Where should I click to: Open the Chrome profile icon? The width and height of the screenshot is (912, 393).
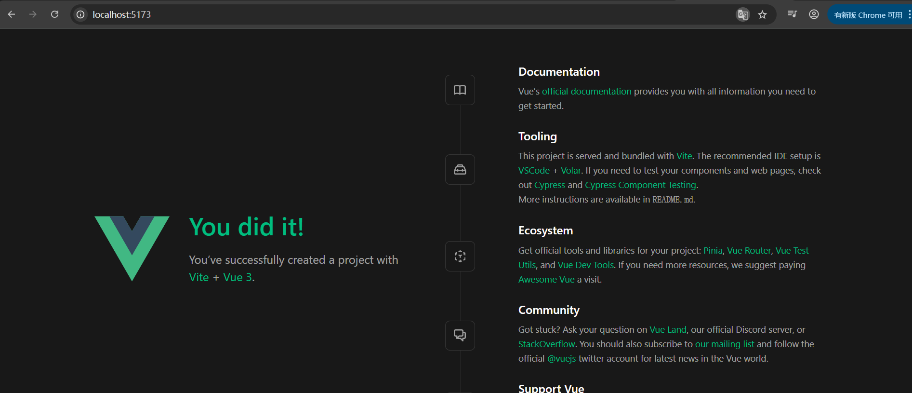(814, 14)
